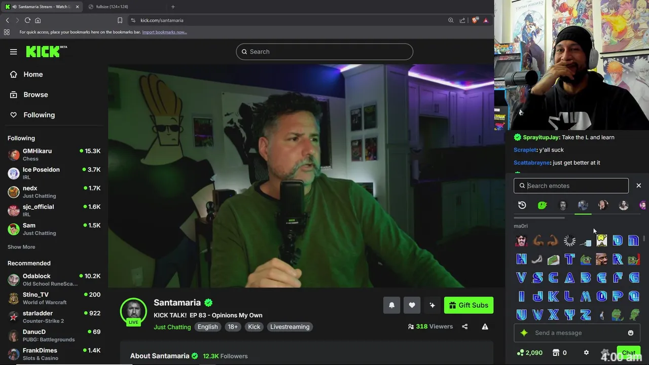Viewport: 649px width, 365px height.
Task: Click the 18+ tag
Action: pos(233,327)
